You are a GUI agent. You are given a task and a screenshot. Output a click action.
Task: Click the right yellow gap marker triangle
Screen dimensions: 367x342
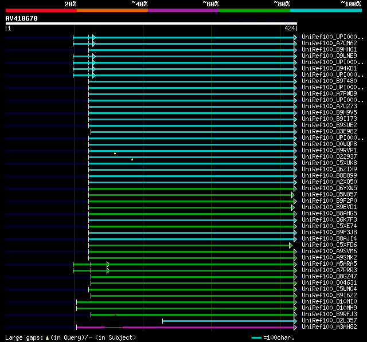pos(132,159)
